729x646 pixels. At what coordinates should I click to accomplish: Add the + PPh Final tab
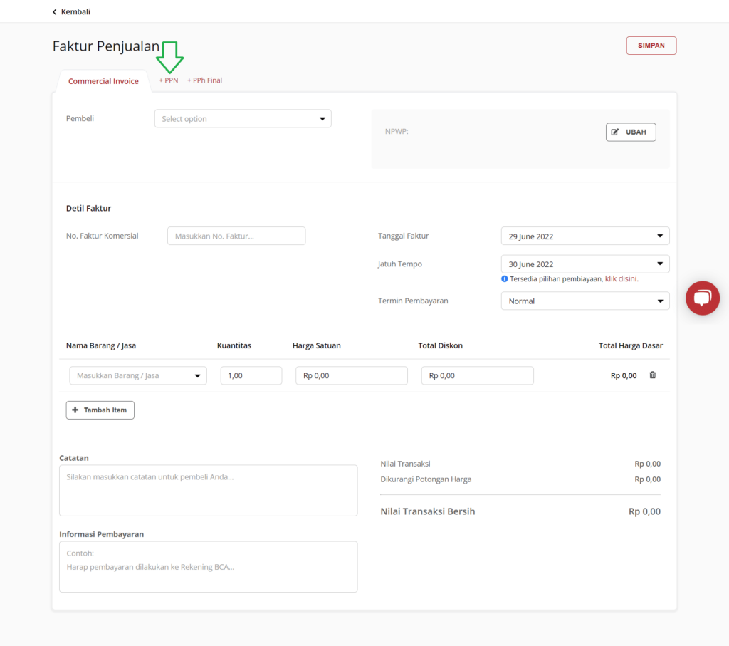(x=204, y=80)
